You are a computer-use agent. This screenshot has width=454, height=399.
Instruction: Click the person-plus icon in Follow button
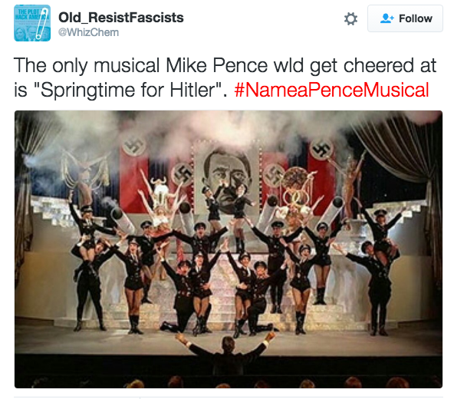click(x=387, y=18)
